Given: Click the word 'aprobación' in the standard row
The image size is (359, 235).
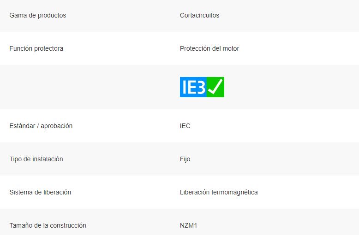Looking at the screenshot, I should [x=57, y=126].
